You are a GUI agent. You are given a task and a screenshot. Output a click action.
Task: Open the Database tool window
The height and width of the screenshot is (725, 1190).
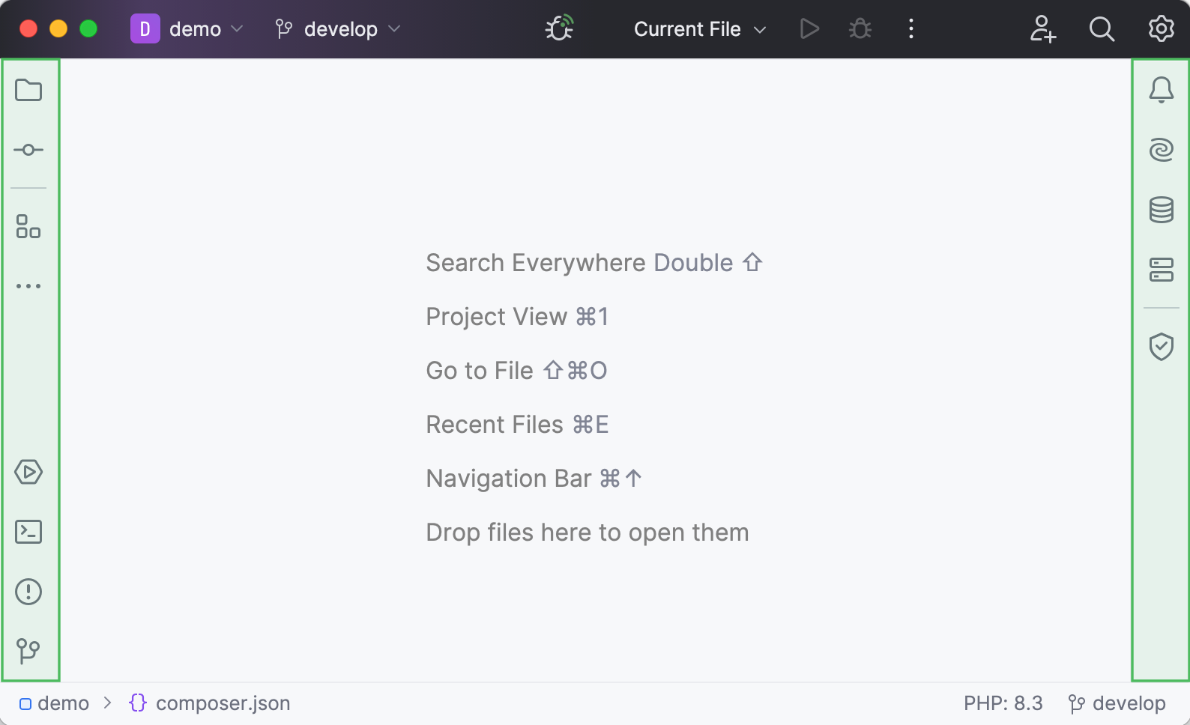1161,210
